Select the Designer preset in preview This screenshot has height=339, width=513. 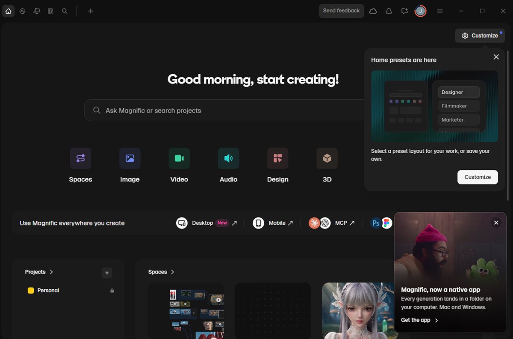459,92
